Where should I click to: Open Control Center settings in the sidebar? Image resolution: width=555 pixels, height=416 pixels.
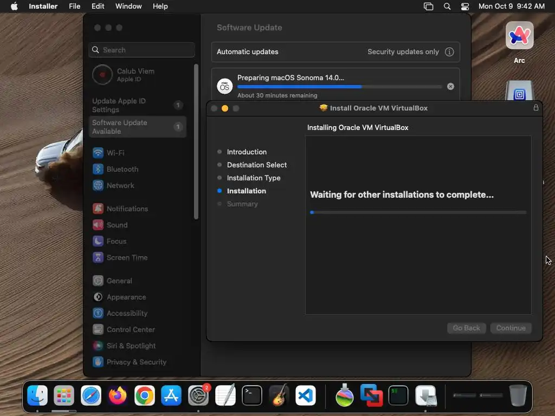pyautogui.click(x=138, y=330)
